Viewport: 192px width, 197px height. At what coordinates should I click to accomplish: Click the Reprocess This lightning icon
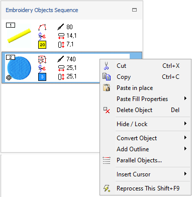click(107, 188)
